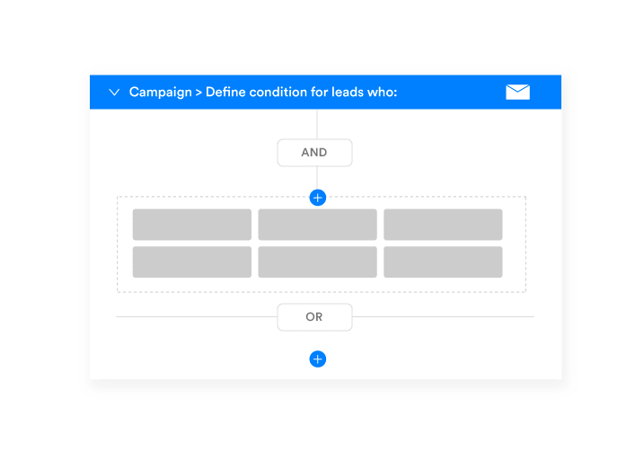Click the connector line below AND button
This screenshot has width=644, height=452.
tap(317, 178)
